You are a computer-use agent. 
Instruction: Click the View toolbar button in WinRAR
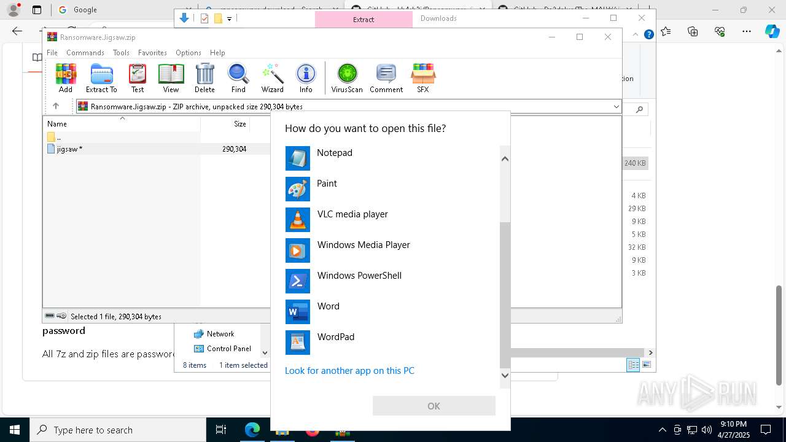171,78
